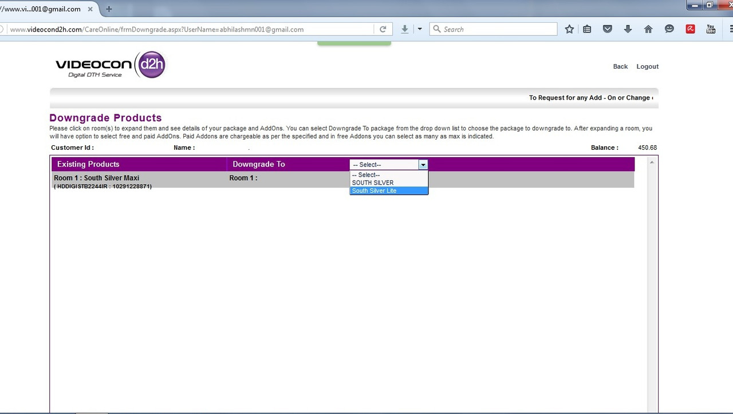
Task: Click the browser Search box
Action: pyautogui.click(x=493, y=29)
